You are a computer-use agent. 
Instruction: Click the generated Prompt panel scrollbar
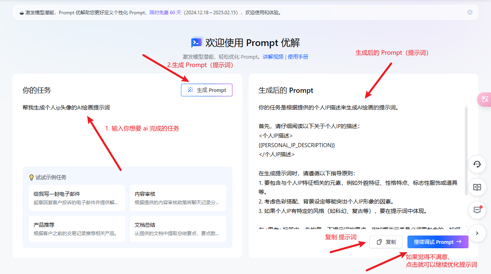click(466, 151)
